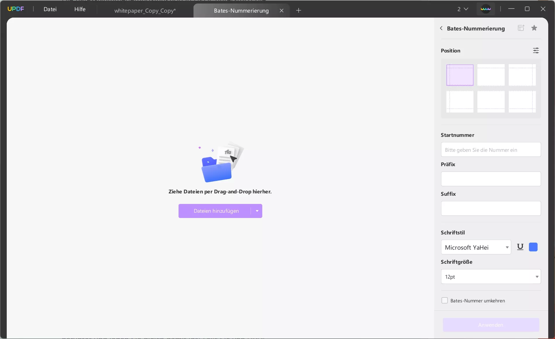
Task: Select bottom-right position cell
Action: click(522, 102)
